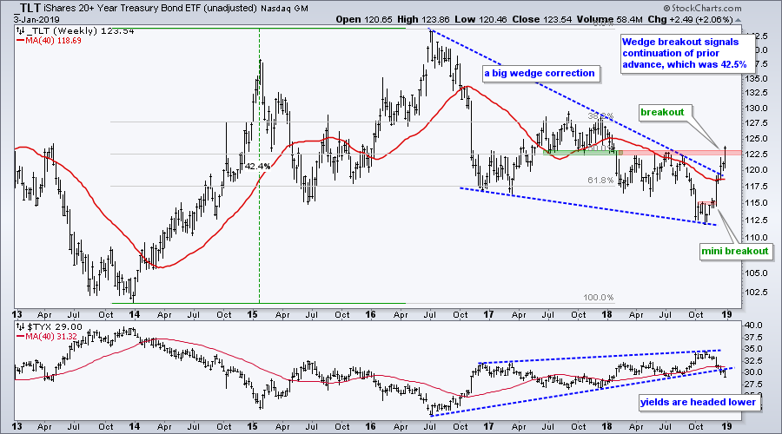Click the _TLT (Weekly) 123.54 legend entry
This screenshot has width=782, height=434.
coord(79,31)
